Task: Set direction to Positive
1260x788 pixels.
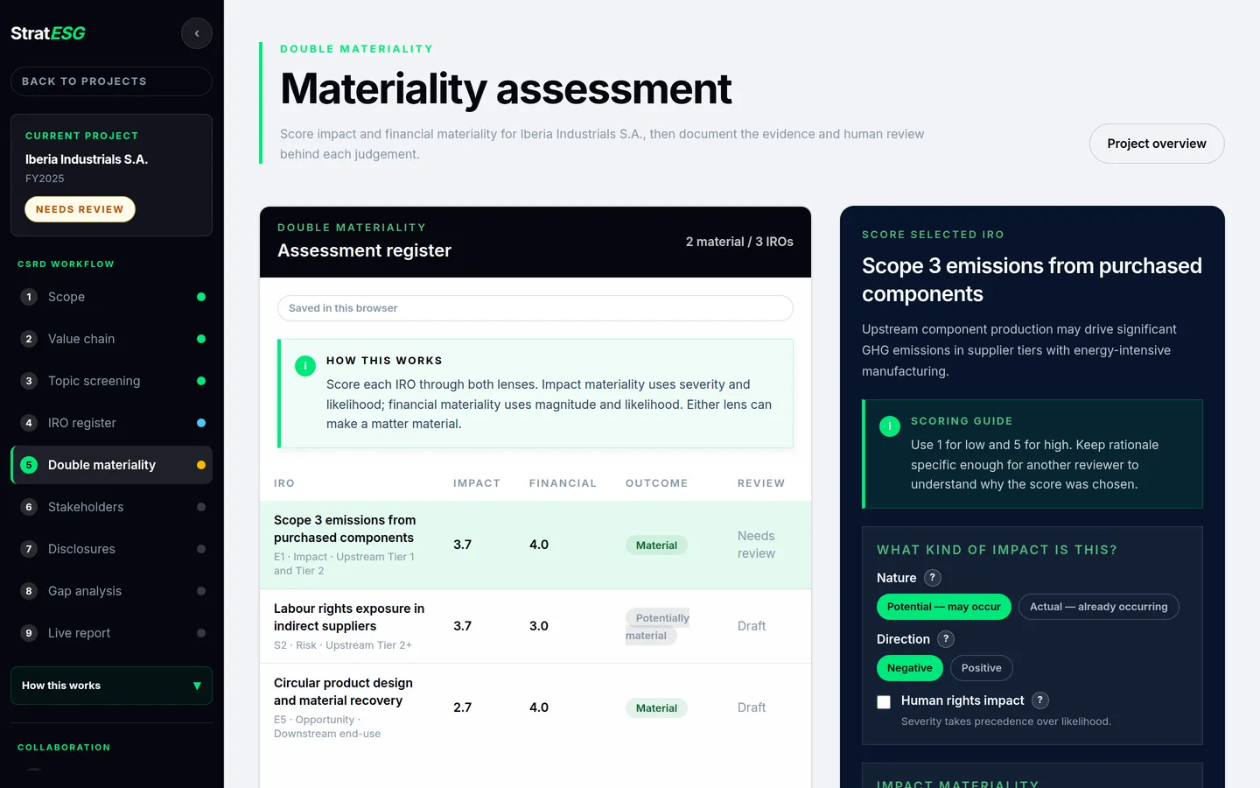Action: pos(981,668)
